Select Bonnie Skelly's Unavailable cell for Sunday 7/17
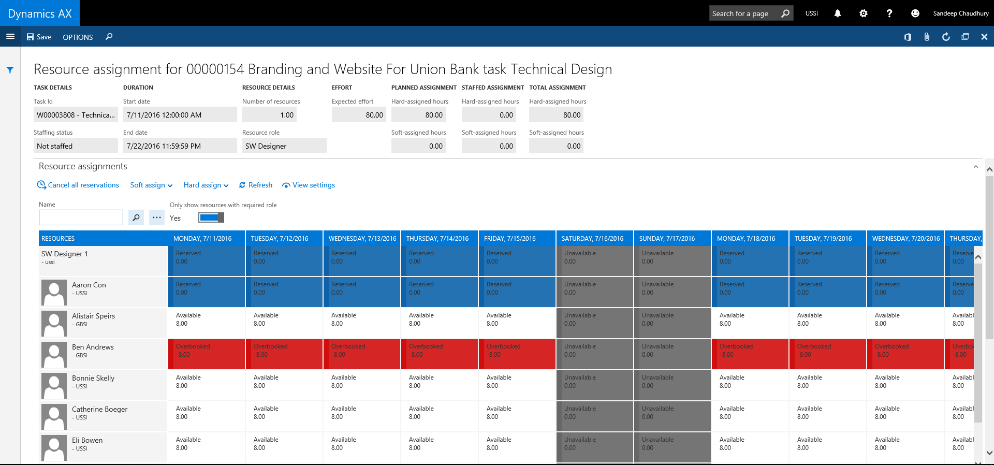Image resolution: width=994 pixels, height=465 pixels. 673,385
